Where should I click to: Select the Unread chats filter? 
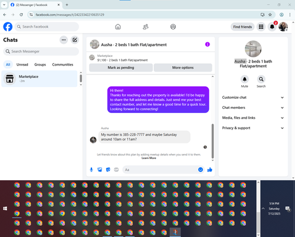tap(22, 64)
